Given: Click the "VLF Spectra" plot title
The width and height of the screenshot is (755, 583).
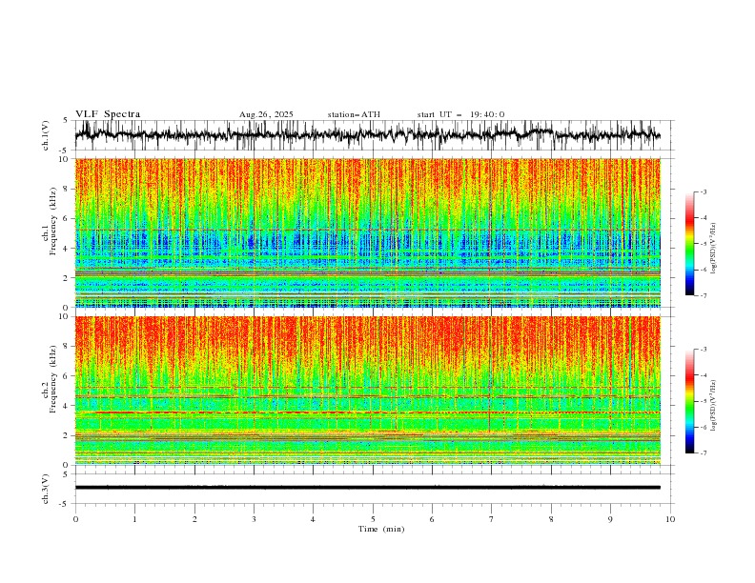Looking at the screenshot, I should pos(108,114).
